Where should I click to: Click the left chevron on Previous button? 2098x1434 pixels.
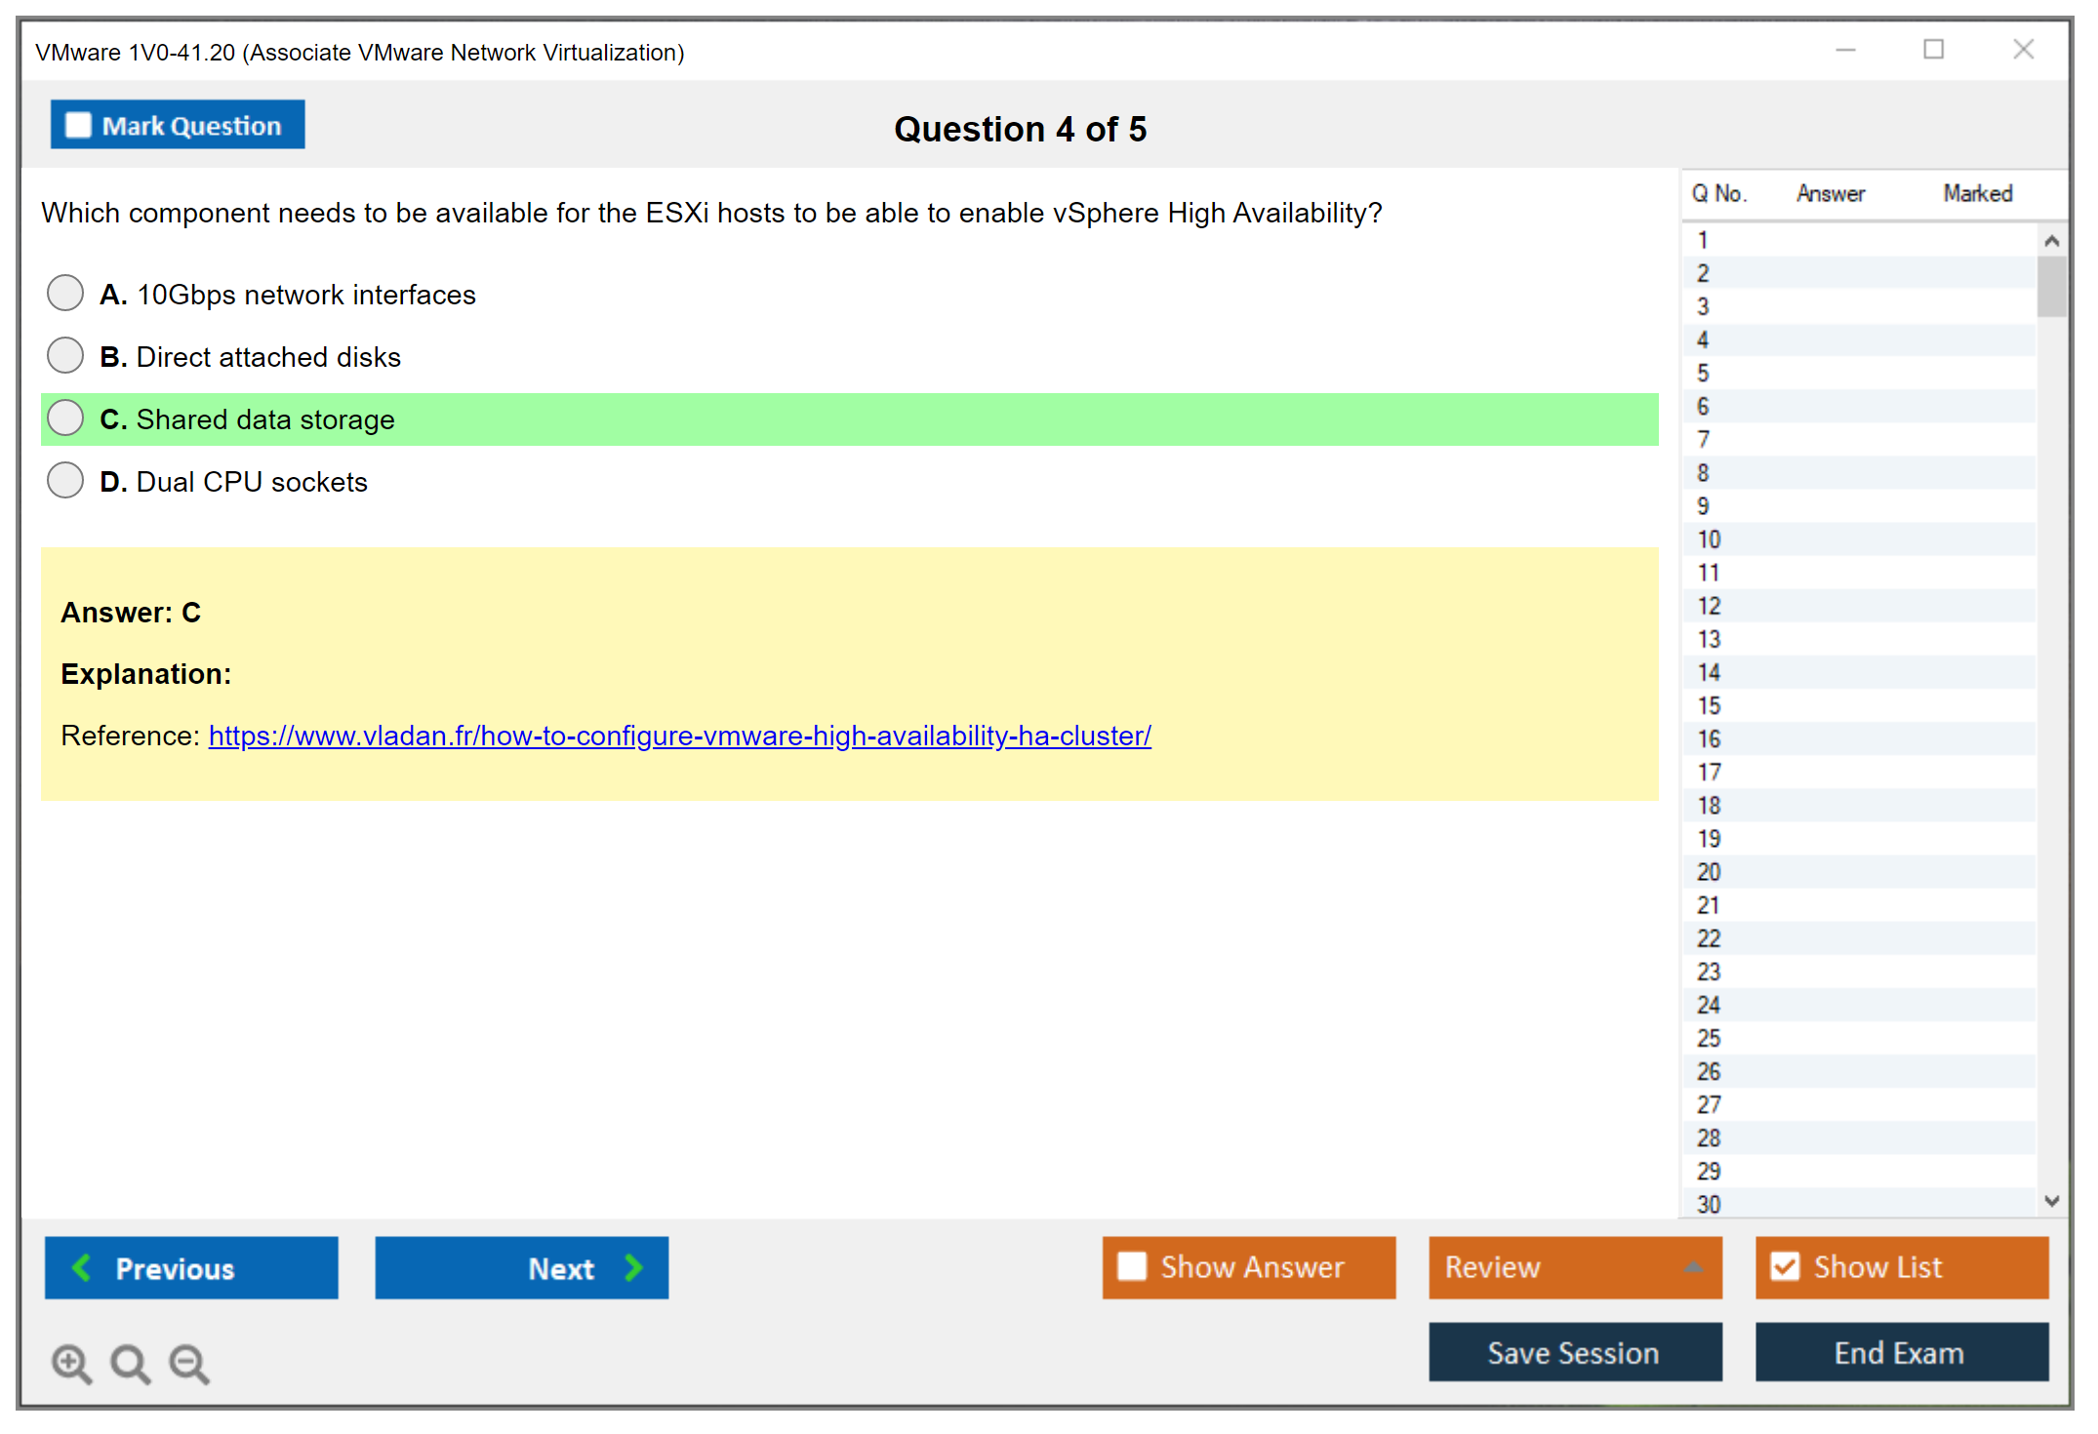(83, 1267)
